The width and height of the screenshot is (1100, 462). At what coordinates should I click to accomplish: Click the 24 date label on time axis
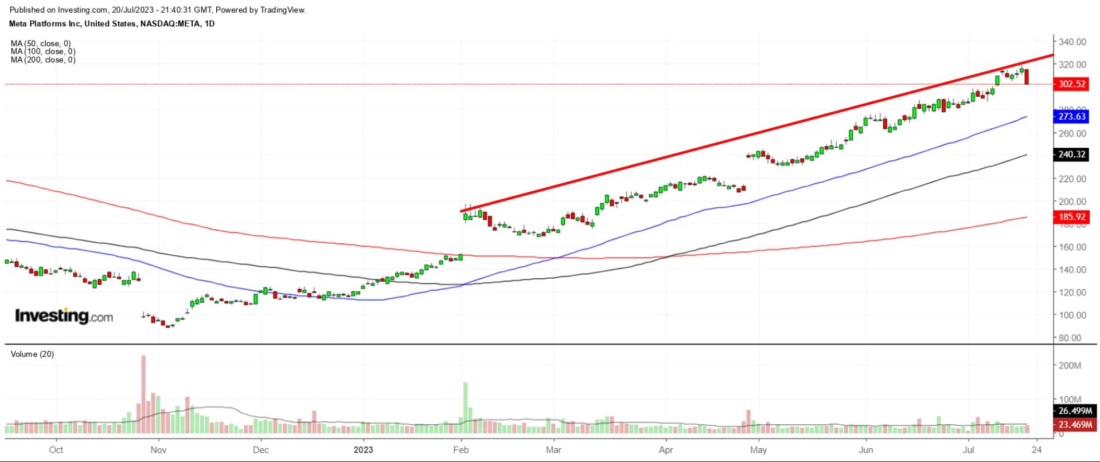(x=1036, y=450)
